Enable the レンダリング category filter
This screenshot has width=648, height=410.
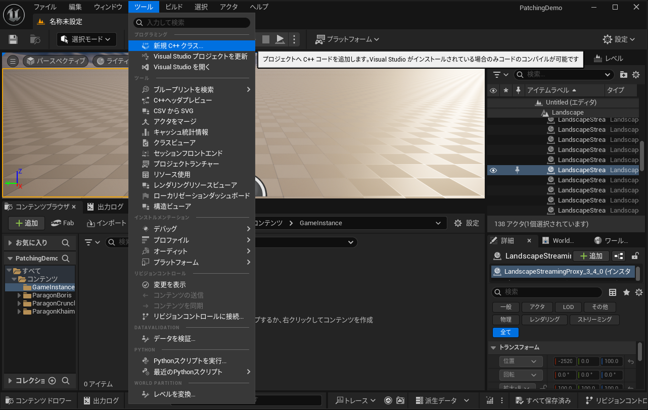[x=544, y=320]
